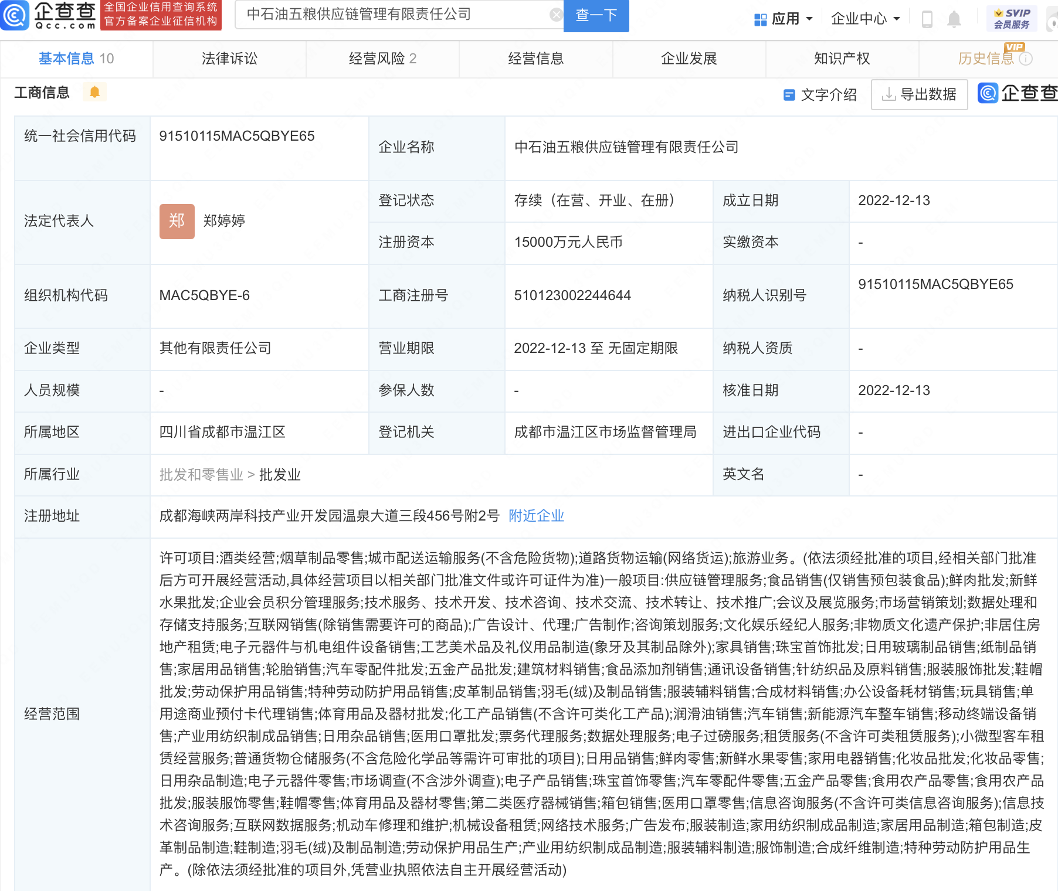
Task: Open the 附近企业 link
Action: (536, 516)
